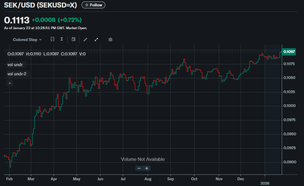Zoom out the chart with minus button

click(x=139, y=168)
